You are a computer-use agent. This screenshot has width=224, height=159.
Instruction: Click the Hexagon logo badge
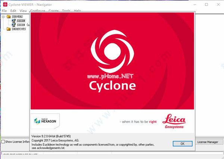tap(45, 121)
